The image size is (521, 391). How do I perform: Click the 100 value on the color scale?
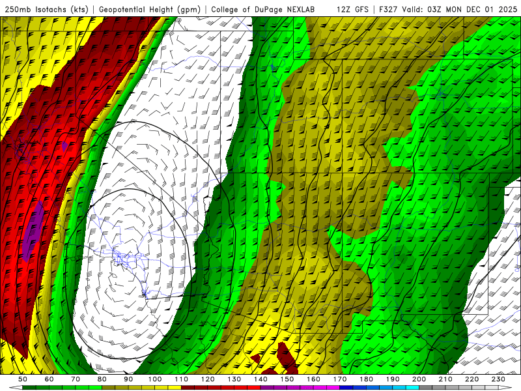click(x=155, y=379)
